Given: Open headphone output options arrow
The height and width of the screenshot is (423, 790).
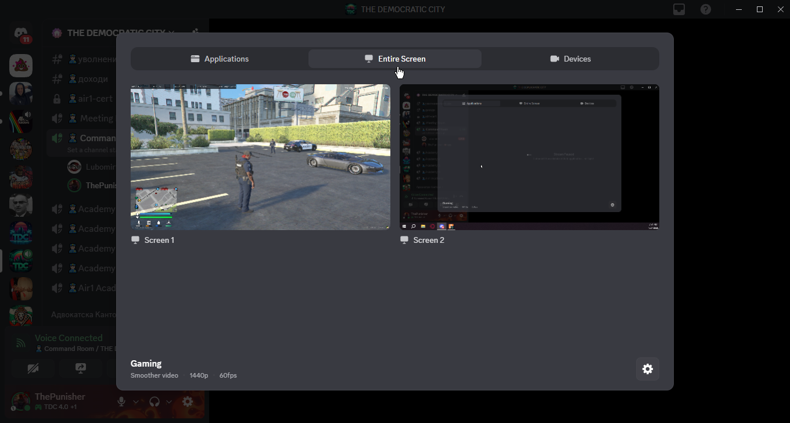Looking at the screenshot, I should pos(169,402).
